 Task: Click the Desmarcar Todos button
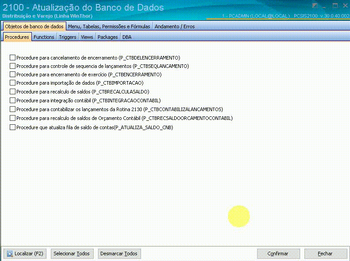pyautogui.click(x=119, y=254)
